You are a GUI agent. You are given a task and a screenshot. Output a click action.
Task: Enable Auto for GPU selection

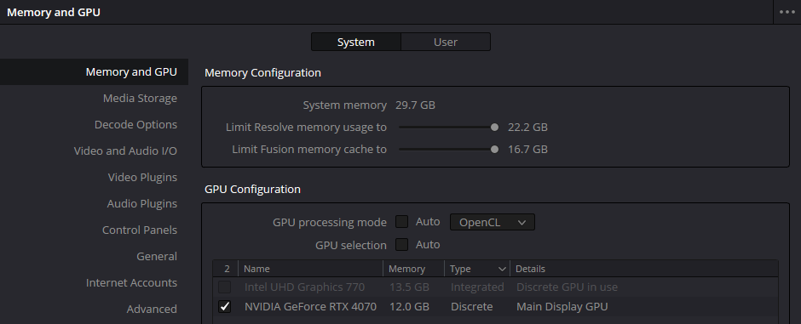[402, 245]
